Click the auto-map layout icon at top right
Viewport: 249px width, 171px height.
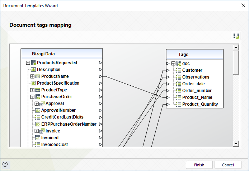pyautogui.click(x=236, y=36)
